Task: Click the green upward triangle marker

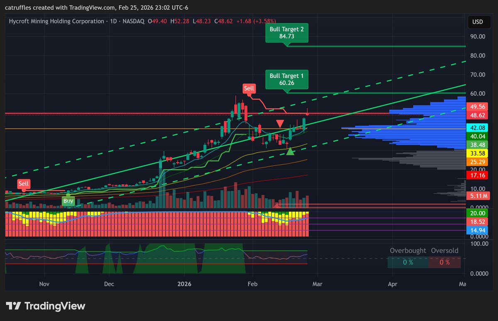Action: [290, 151]
